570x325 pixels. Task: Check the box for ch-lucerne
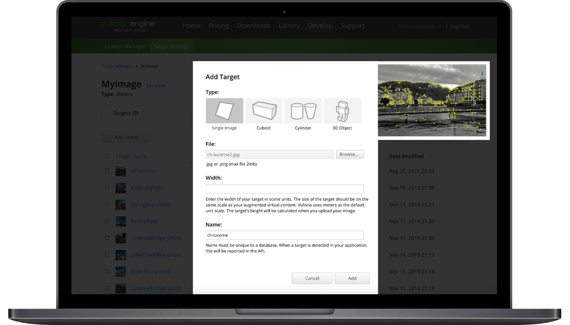[x=107, y=171]
